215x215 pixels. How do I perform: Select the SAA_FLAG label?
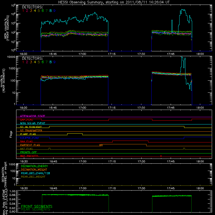point(26,141)
